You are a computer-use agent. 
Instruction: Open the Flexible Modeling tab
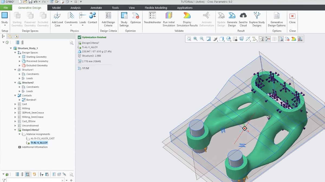click(156, 8)
